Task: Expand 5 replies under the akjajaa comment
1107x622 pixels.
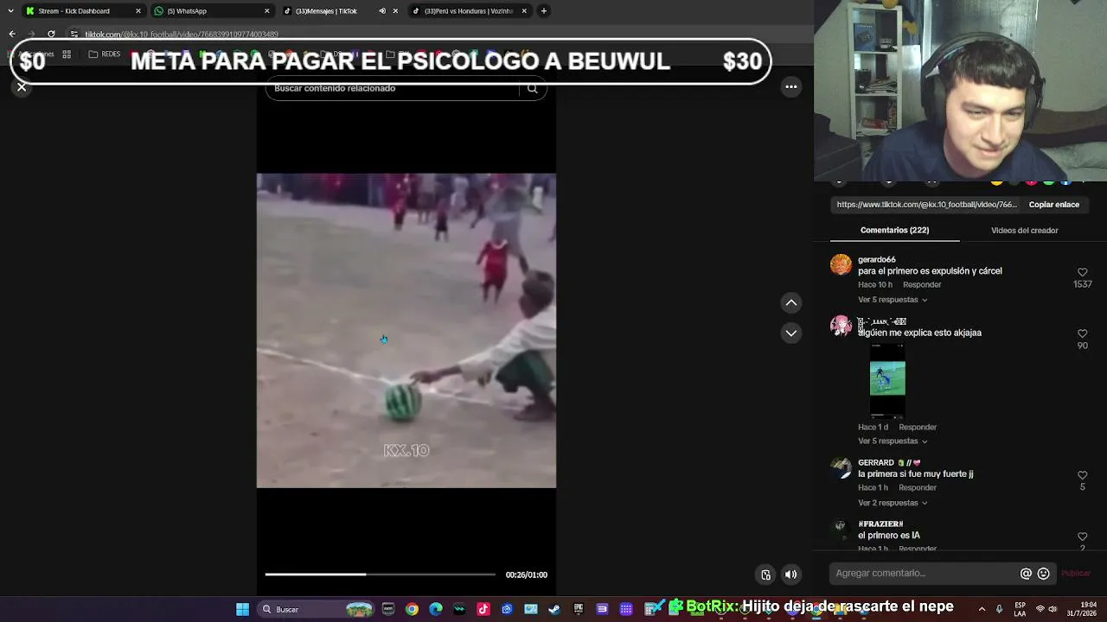Action: coord(893,441)
